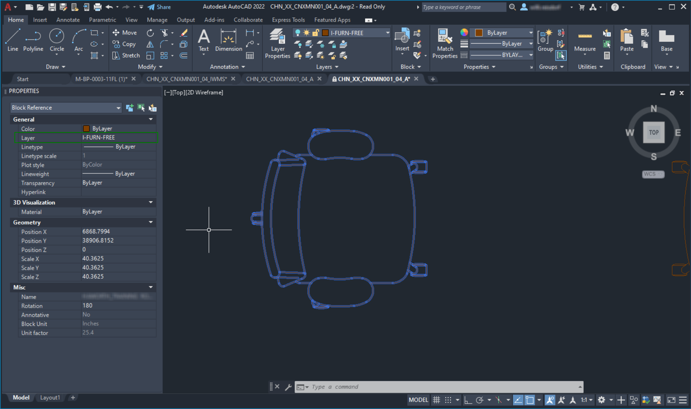Open the I-FURN-FREE layer dropdown
Image resolution: width=691 pixels, height=409 pixels.
[387, 33]
